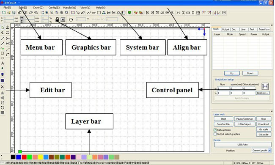Uncheck the Path optimize checkbox
The height and width of the screenshot is (165, 275).
(215, 130)
